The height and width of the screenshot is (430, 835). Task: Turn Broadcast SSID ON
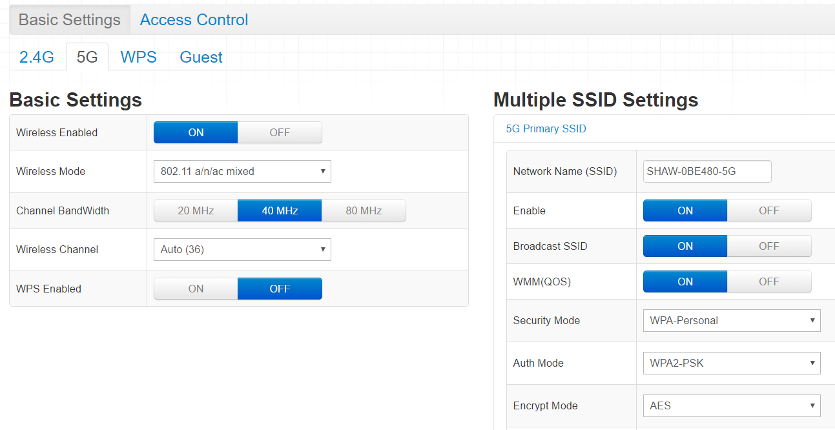click(685, 246)
